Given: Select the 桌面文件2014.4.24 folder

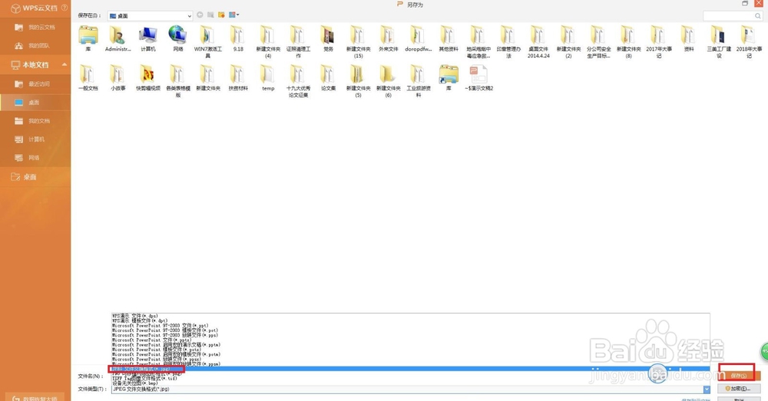Looking at the screenshot, I should tap(538, 42).
